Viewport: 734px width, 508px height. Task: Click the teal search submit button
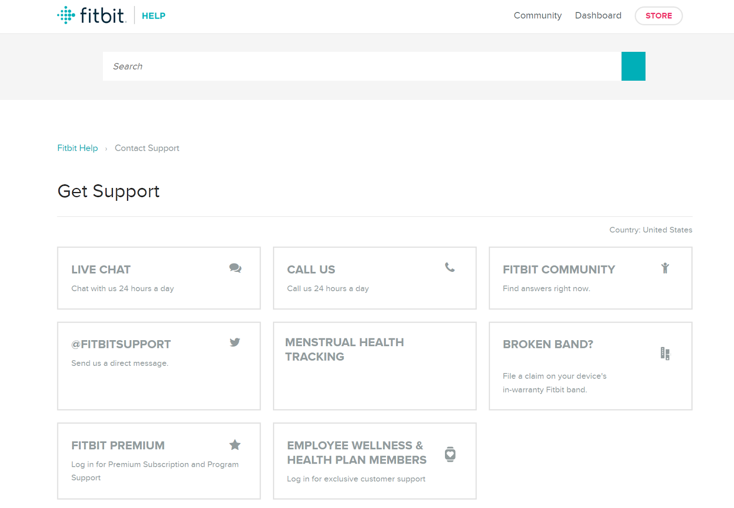[x=634, y=66]
